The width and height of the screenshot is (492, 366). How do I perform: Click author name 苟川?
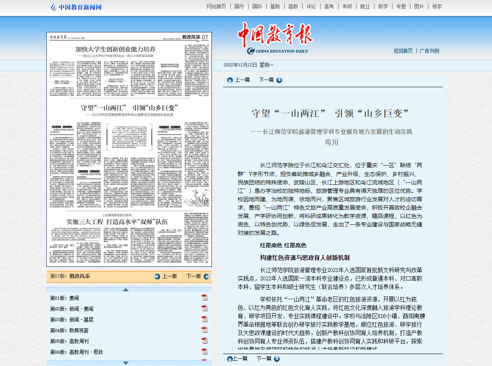(x=331, y=142)
